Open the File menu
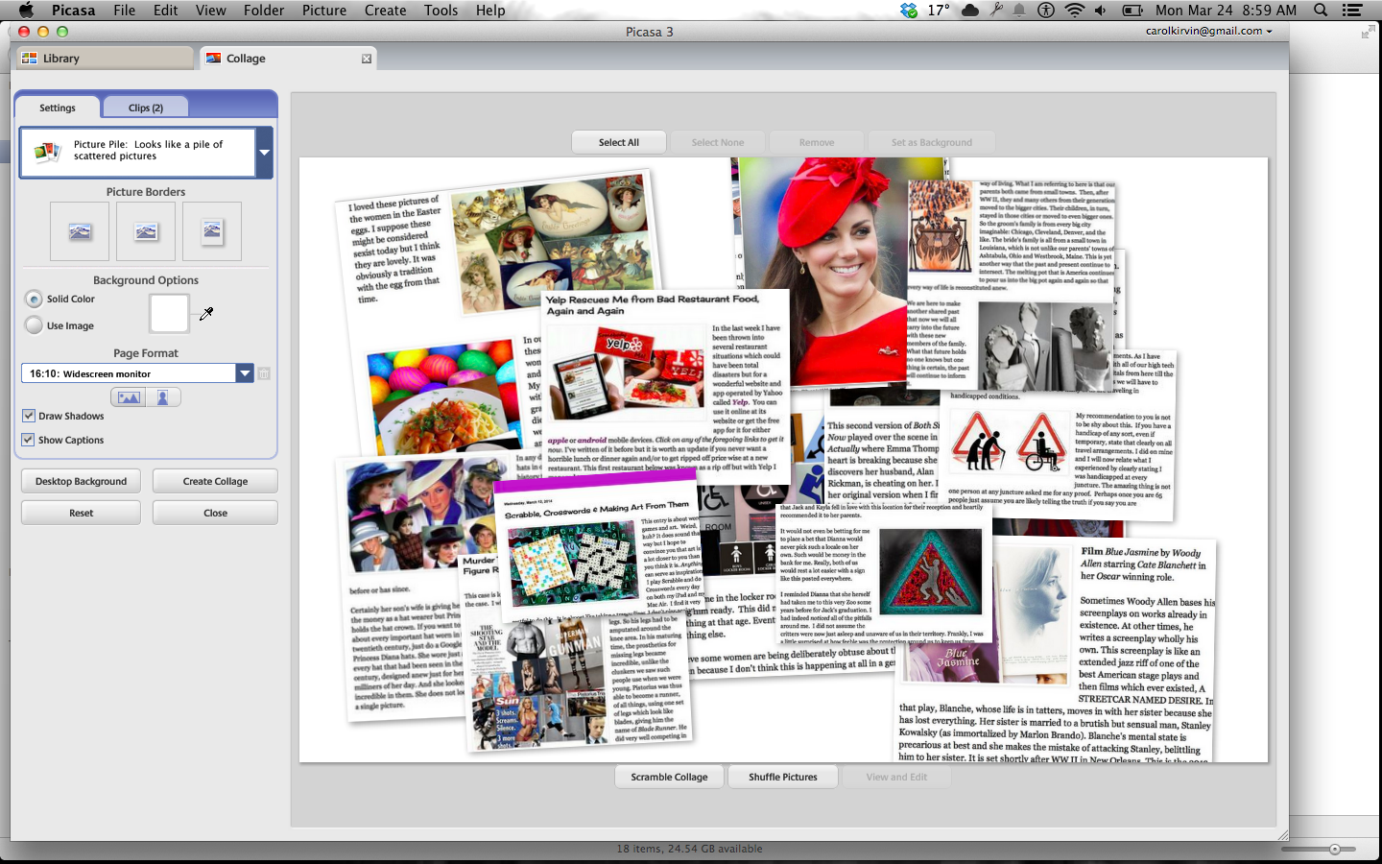The width and height of the screenshot is (1382, 864). click(x=125, y=10)
